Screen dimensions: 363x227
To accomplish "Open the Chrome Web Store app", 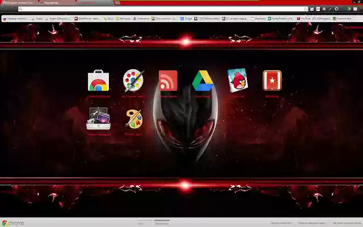I will (x=98, y=81).
